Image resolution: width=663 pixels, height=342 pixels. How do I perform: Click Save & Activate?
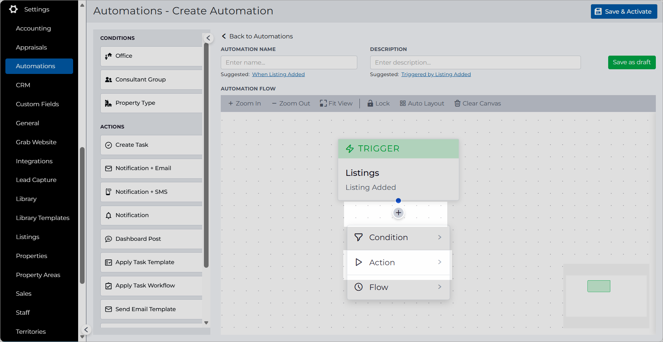[624, 11]
